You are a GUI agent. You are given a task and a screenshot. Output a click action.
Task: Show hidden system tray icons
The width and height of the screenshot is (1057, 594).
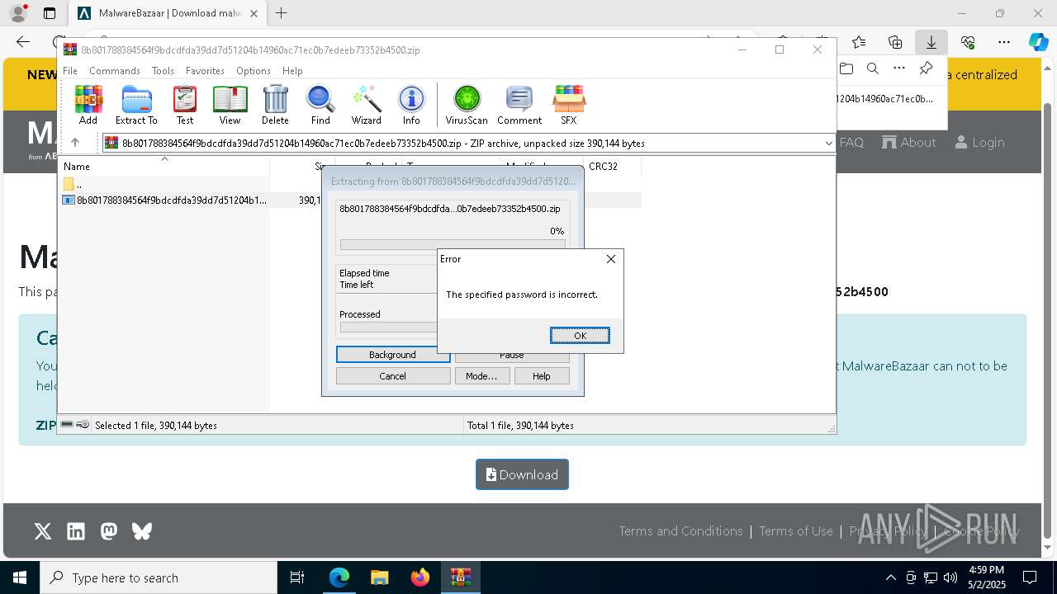point(890,577)
